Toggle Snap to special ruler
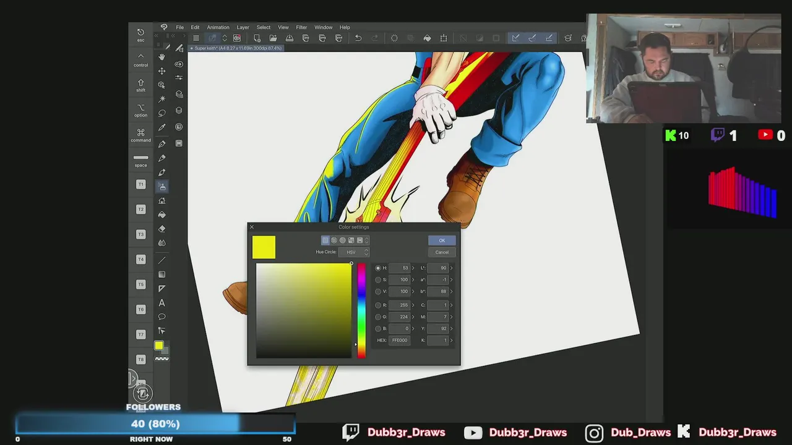 click(x=532, y=38)
